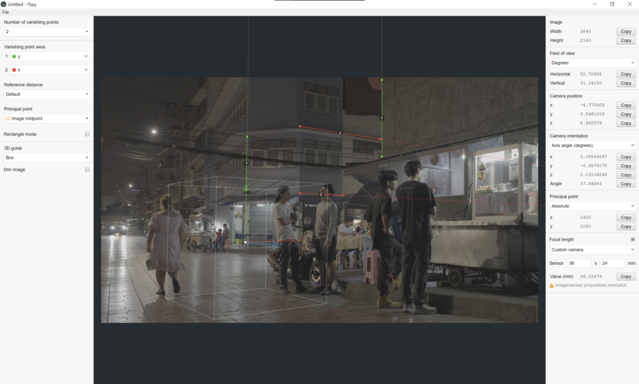
Task: Click the sensor width field showing 36
Action: click(578, 264)
